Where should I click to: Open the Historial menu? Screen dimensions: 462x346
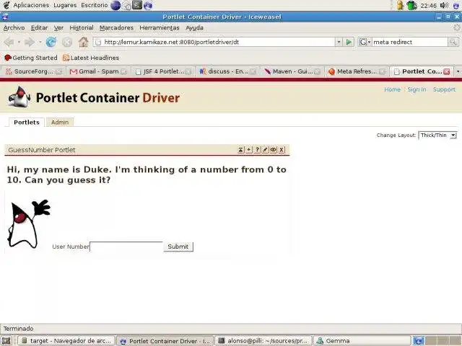pos(82,27)
